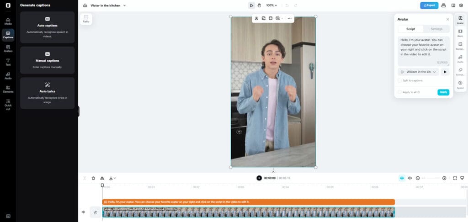Play the video from the timeline

pos(259,178)
